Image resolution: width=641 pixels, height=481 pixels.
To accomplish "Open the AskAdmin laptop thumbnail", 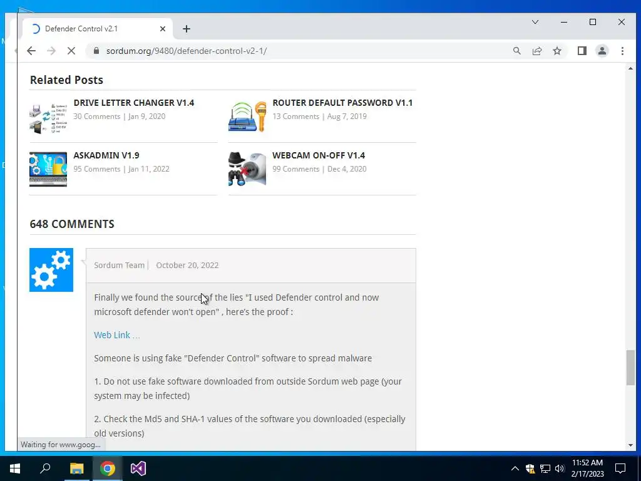I will coord(48,169).
